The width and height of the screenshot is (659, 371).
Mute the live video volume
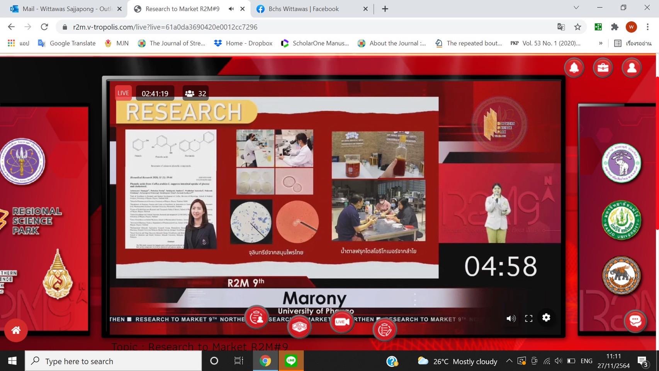tap(511, 318)
